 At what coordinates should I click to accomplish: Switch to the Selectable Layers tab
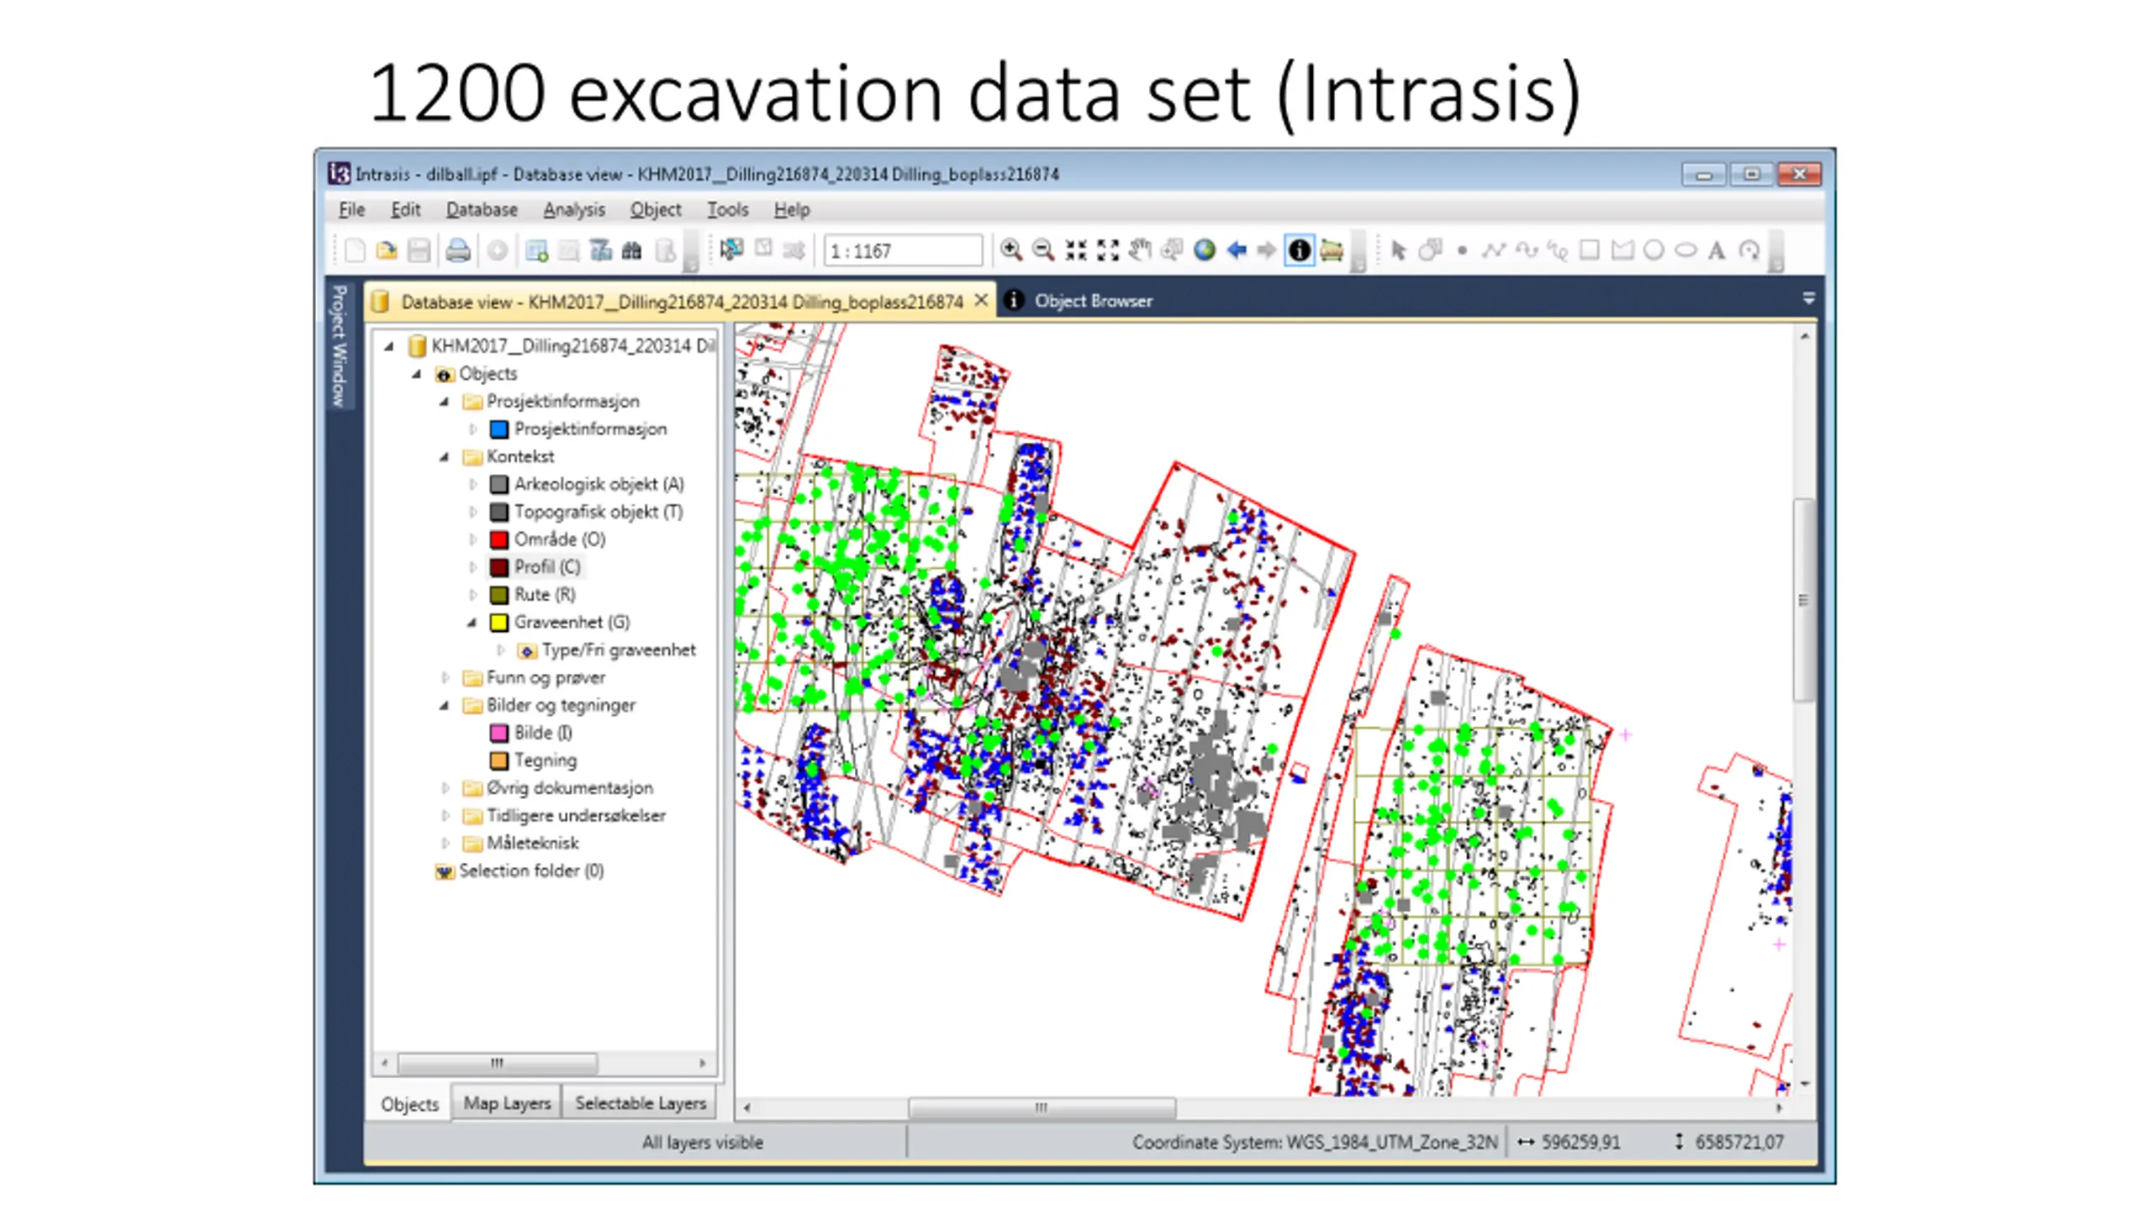pyautogui.click(x=641, y=1103)
